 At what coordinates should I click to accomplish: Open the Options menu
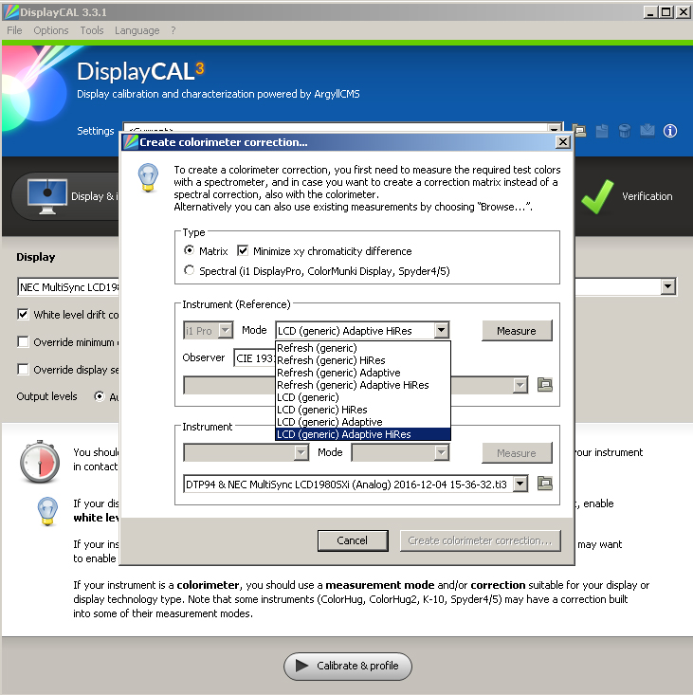[51, 30]
